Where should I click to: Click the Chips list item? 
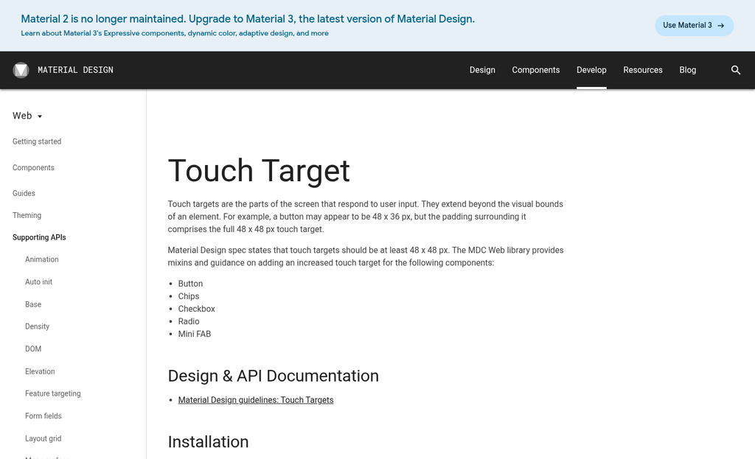pos(188,296)
